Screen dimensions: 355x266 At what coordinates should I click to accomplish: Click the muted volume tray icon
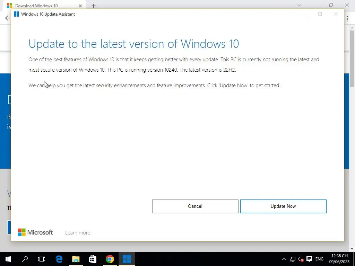301,259
